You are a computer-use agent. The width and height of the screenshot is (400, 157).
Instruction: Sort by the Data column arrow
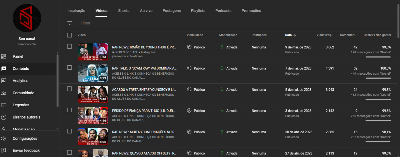point(295,35)
